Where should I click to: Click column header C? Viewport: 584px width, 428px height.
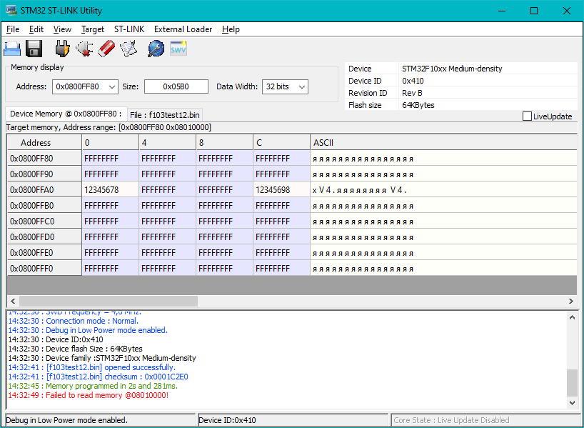click(281, 142)
